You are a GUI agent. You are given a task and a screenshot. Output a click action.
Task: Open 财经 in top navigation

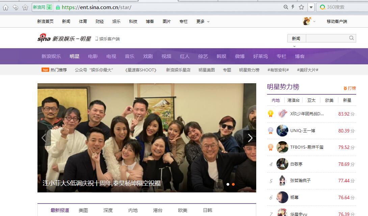(x=100, y=21)
